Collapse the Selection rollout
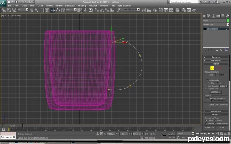 click(x=216, y=64)
